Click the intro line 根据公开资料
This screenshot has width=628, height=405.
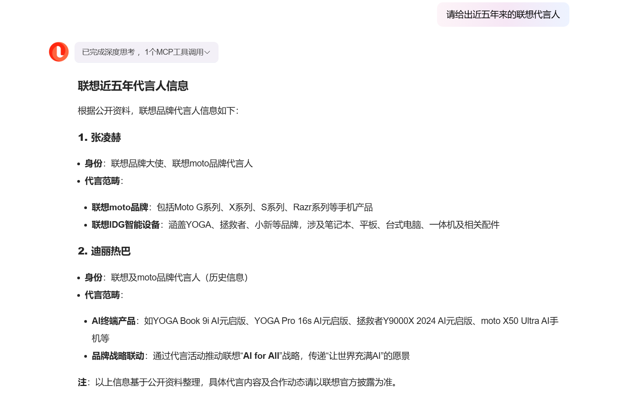coord(158,111)
